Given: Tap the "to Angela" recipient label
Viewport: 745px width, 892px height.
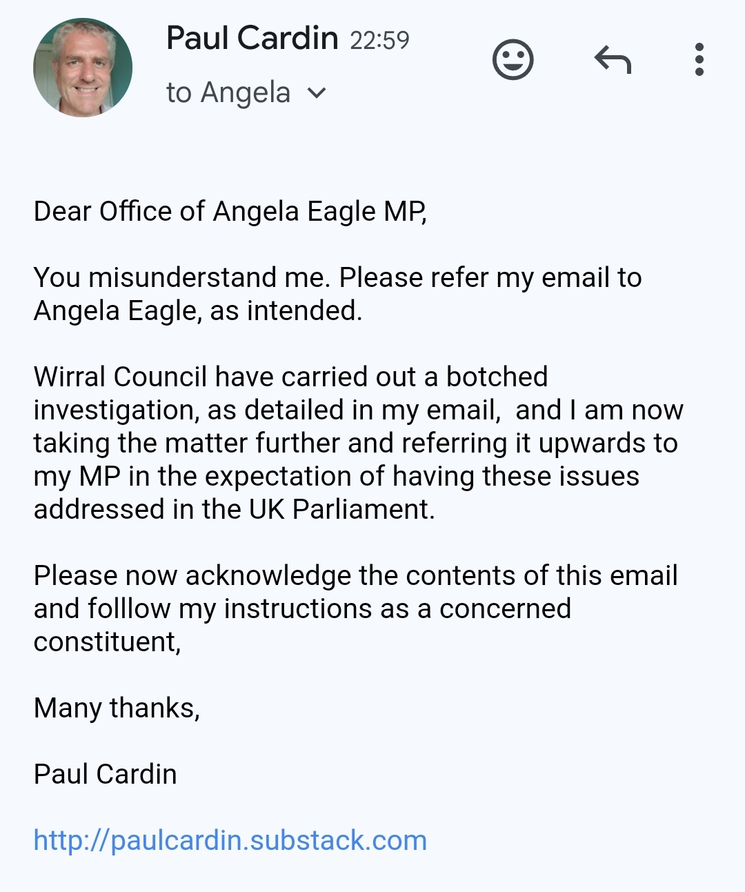Looking at the screenshot, I should pyautogui.click(x=228, y=93).
